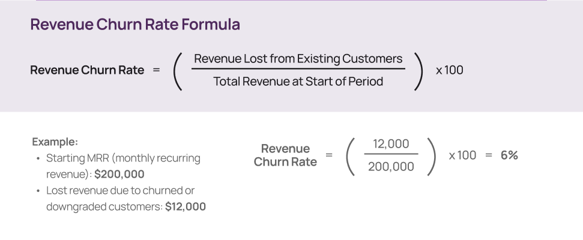Click the purple divider line at the top
The height and width of the screenshot is (240, 583).
coord(291,1)
